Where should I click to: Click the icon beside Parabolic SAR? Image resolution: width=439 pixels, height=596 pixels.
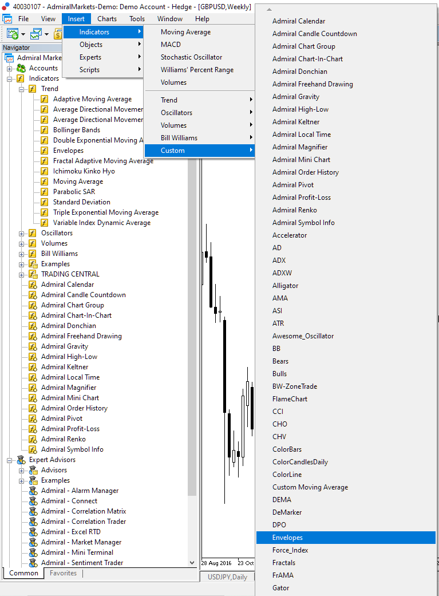click(x=45, y=192)
